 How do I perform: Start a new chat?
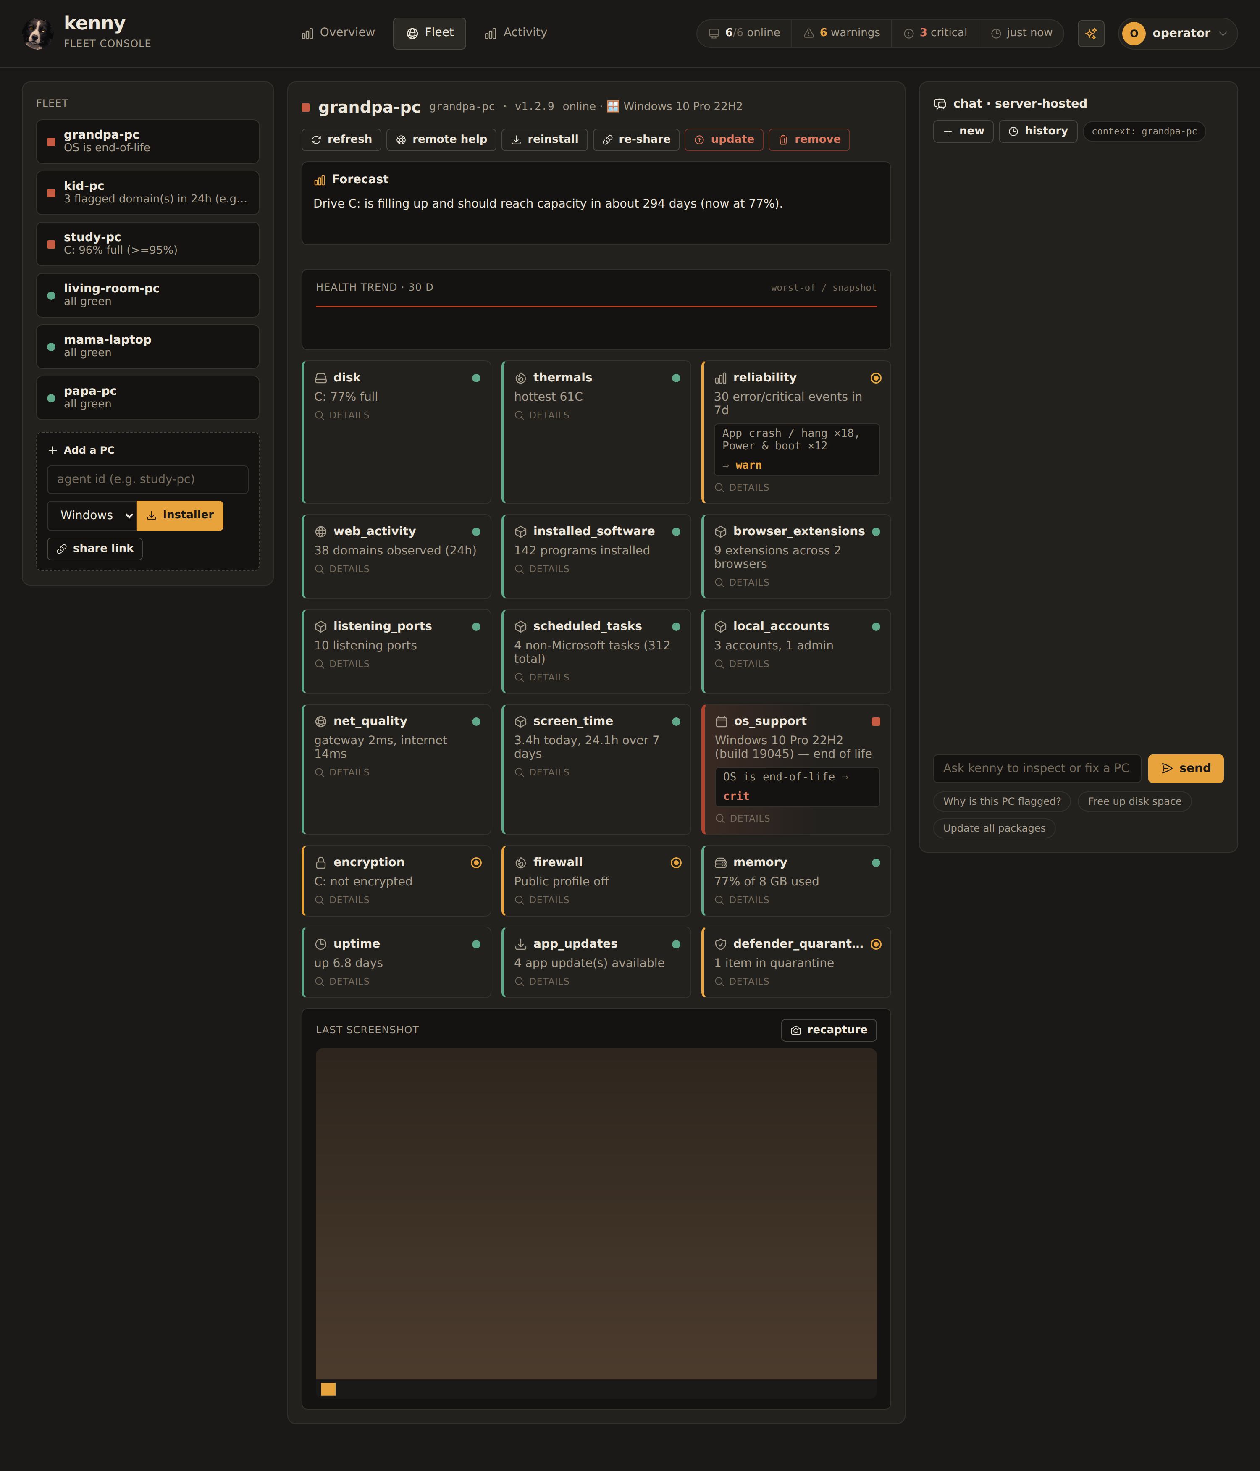point(963,131)
